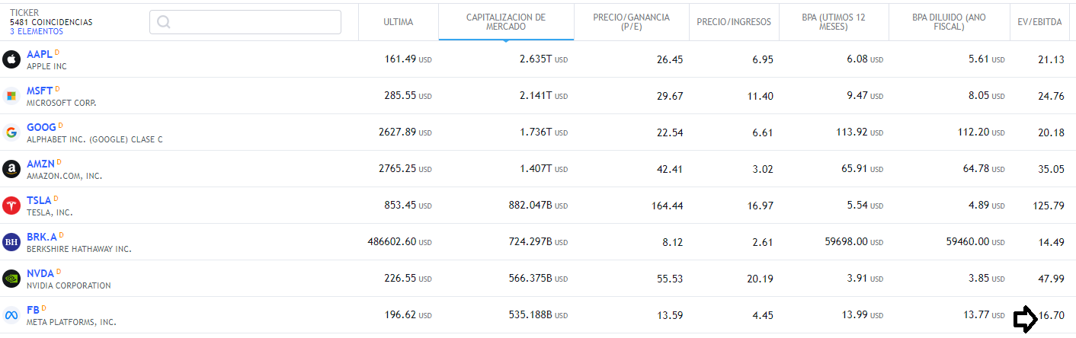Open the AAPL ticker link
This screenshot has height=338, width=1076.
[40, 54]
